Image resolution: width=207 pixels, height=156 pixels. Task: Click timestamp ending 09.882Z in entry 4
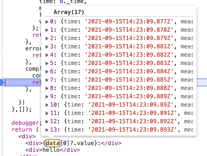point(129,55)
